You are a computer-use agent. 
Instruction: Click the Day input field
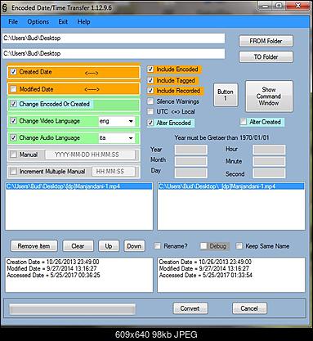[x=191, y=173]
